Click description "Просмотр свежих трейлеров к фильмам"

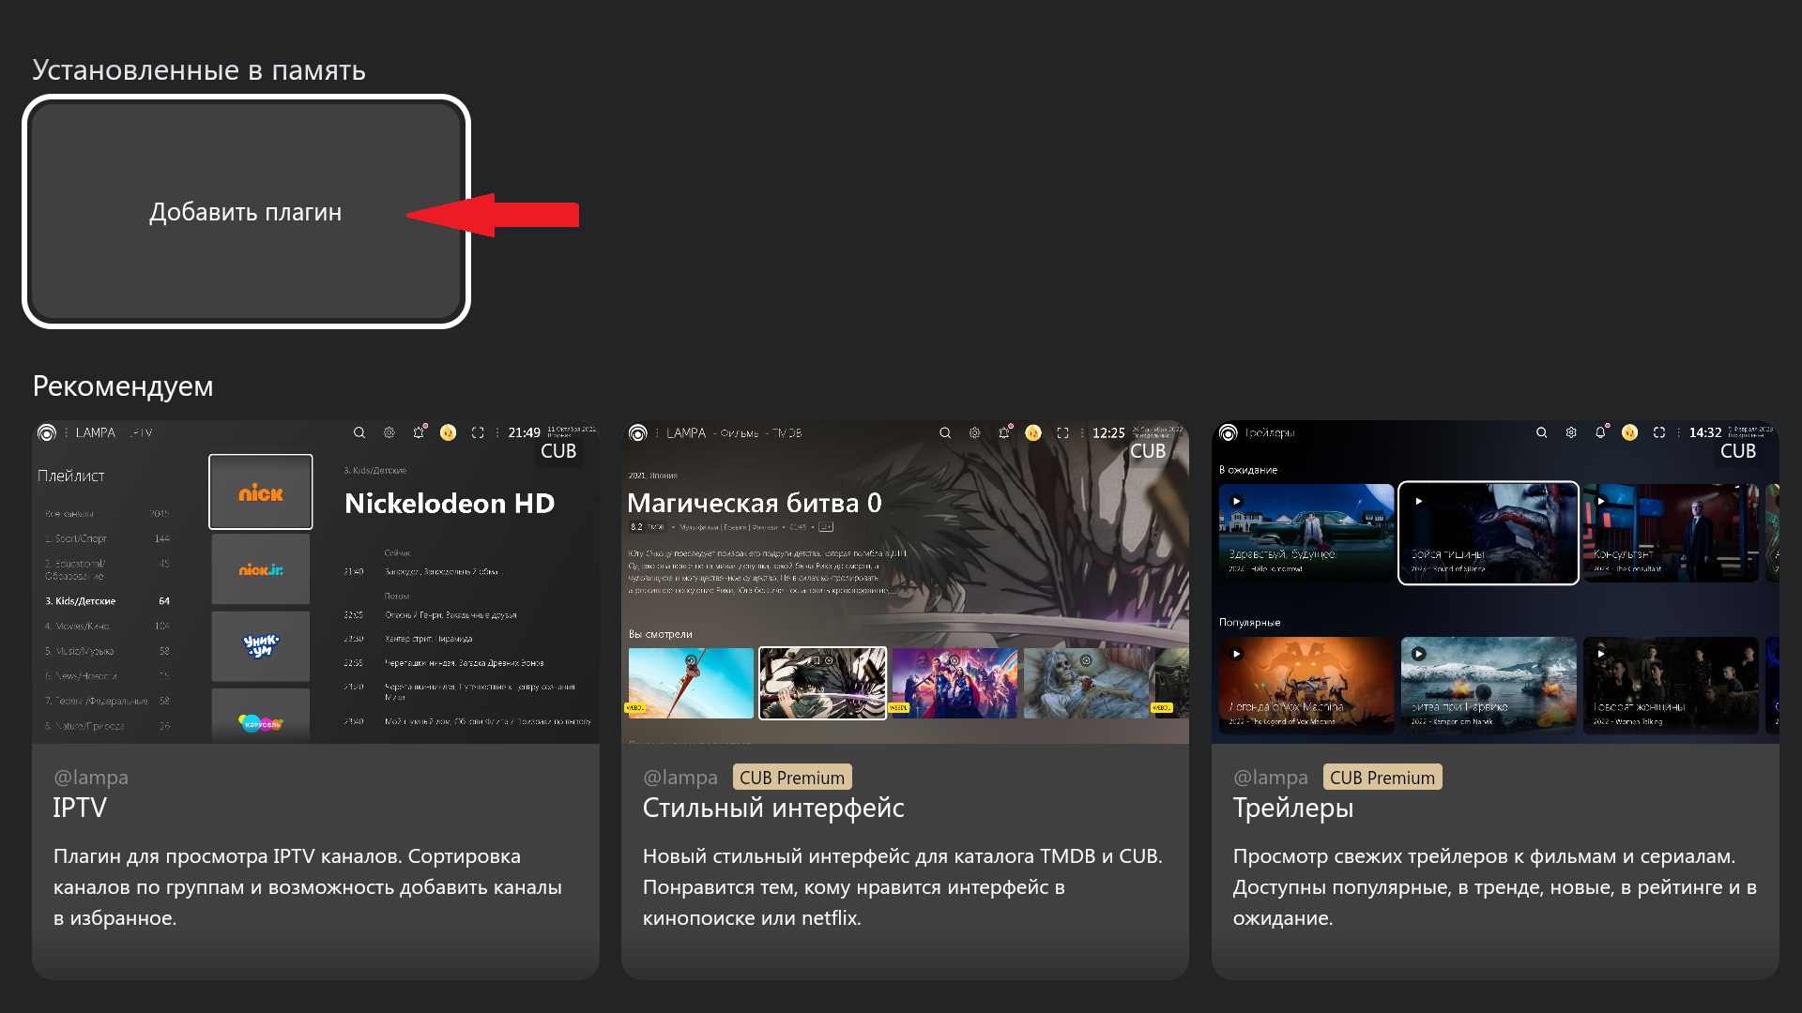point(1495,886)
